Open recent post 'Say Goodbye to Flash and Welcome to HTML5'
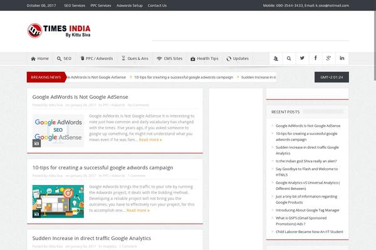This screenshot has width=376, height=250. tap(306, 172)
